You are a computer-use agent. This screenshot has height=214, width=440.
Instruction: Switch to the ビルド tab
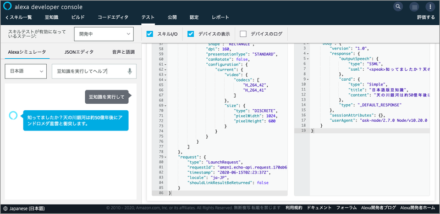tap(78, 18)
